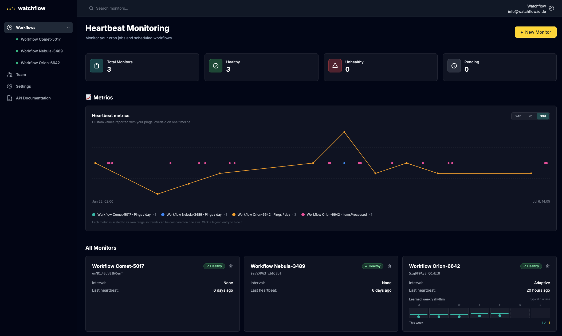Click the blue data point on chart

click(344, 163)
